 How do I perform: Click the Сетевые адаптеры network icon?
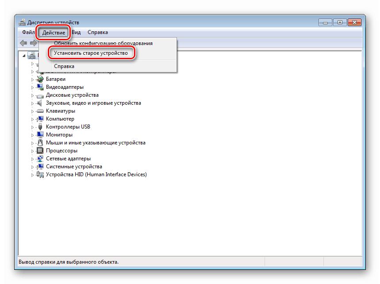40,159
